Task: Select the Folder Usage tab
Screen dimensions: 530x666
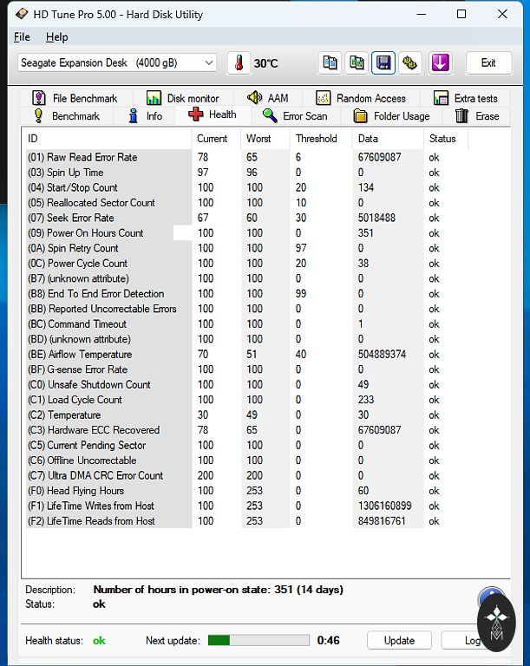Action: click(x=392, y=116)
